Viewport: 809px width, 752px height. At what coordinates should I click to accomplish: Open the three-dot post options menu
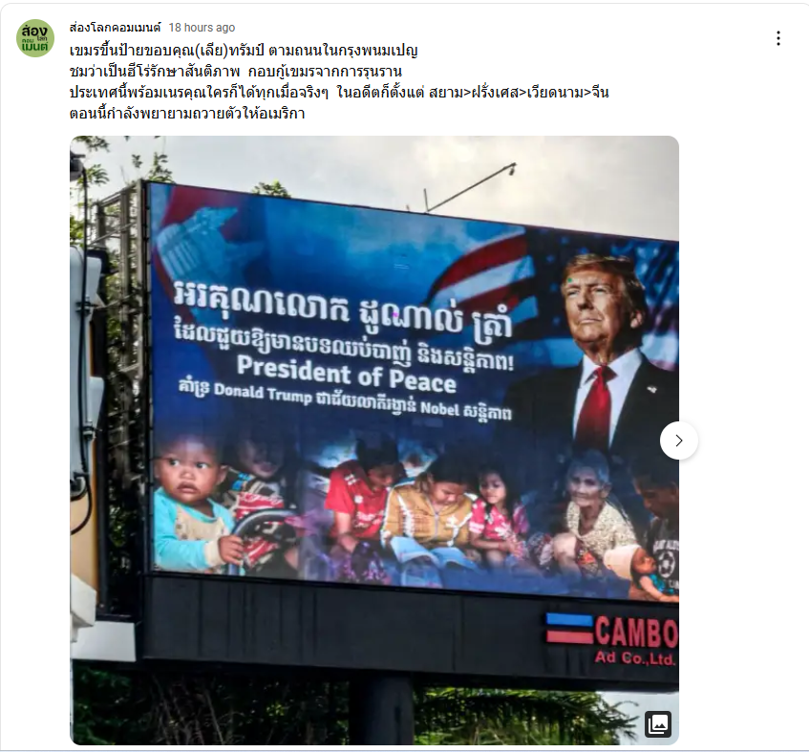pos(778,38)
